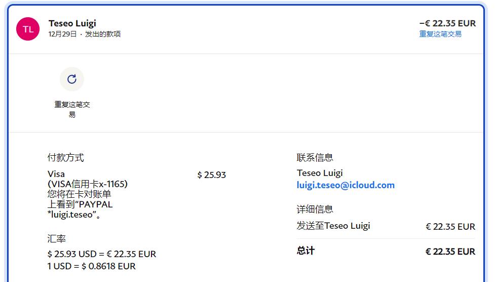
Task: Click the circular repeat arrow icon
Action: [x=72, y=79]
